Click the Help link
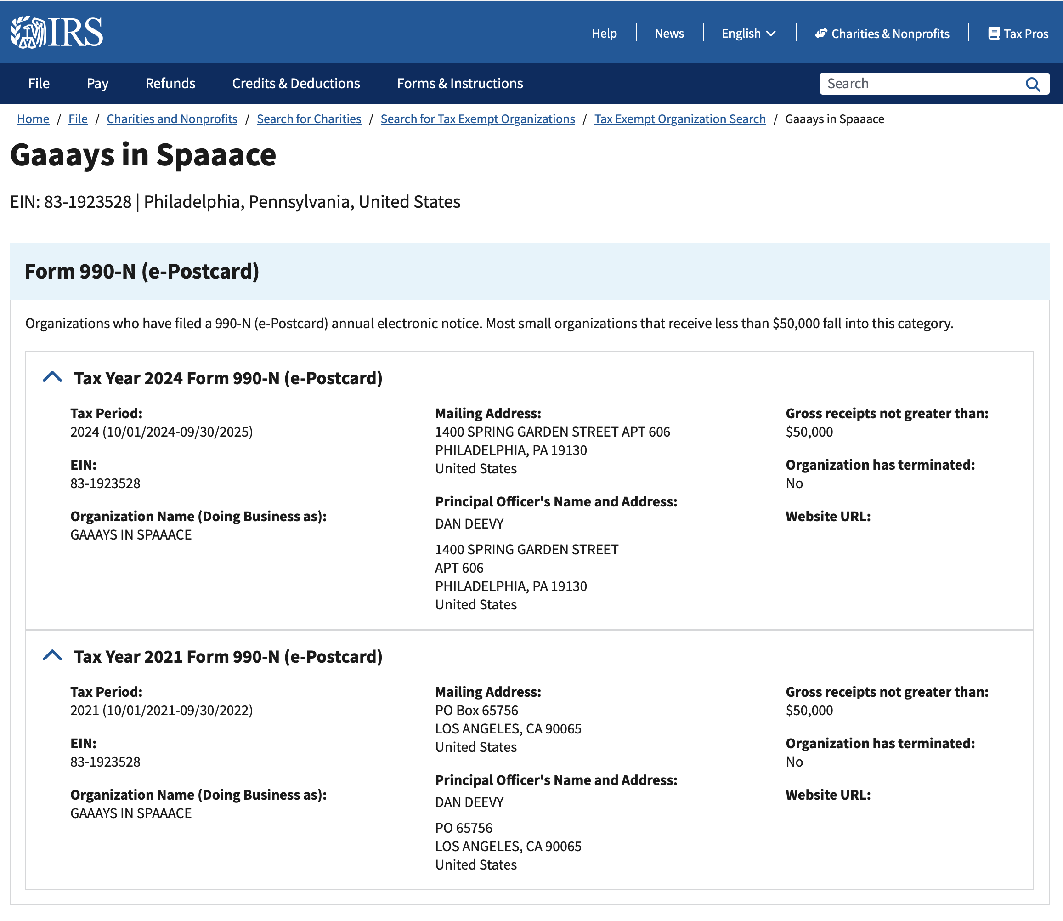Viewport: 1063px width, 921px height. tap(604, 34)
